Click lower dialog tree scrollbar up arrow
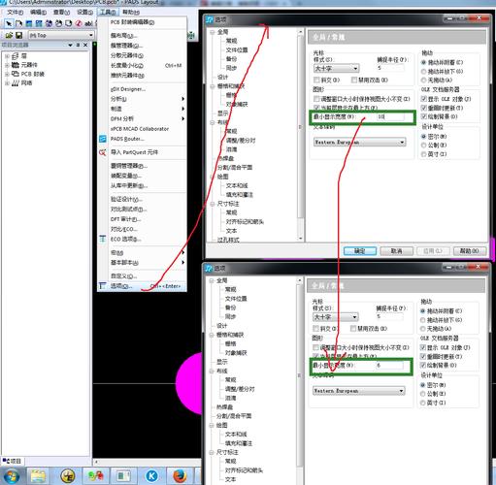 click(x=300, y=280)
